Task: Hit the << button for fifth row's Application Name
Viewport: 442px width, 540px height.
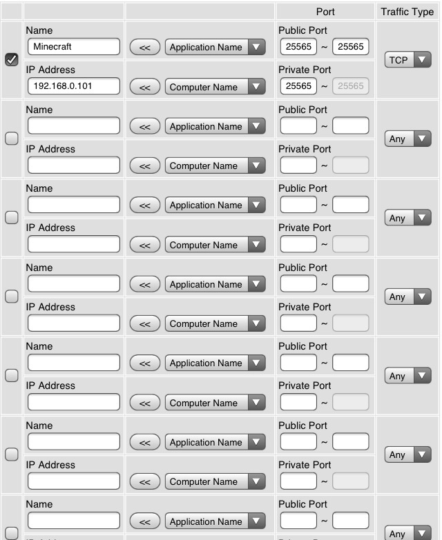Action: coord(144,363)
